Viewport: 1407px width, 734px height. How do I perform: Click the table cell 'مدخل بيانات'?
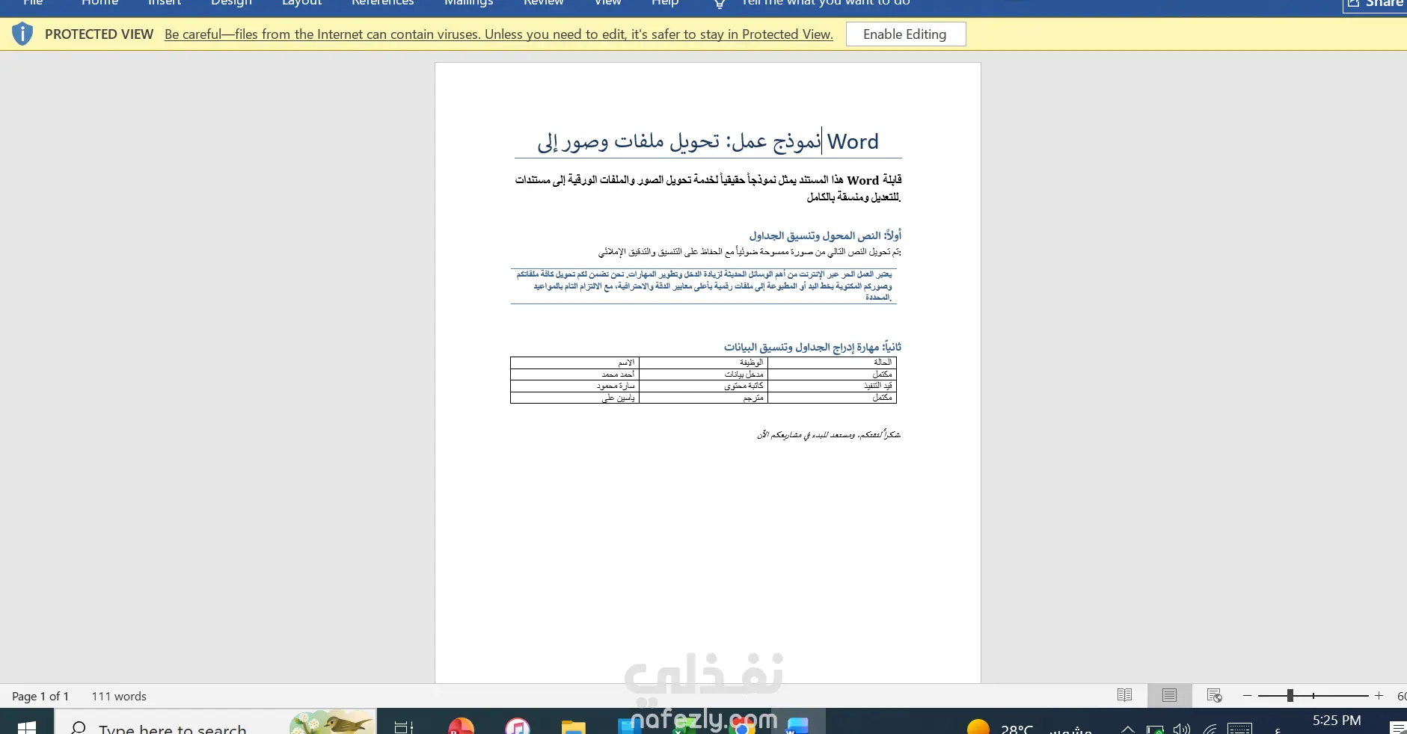(704, 374)
